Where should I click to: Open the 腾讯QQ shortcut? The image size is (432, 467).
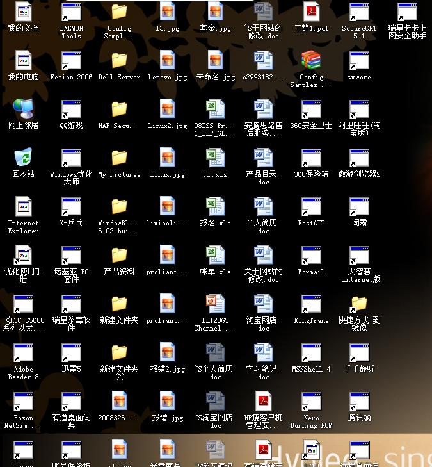[359, 402]
